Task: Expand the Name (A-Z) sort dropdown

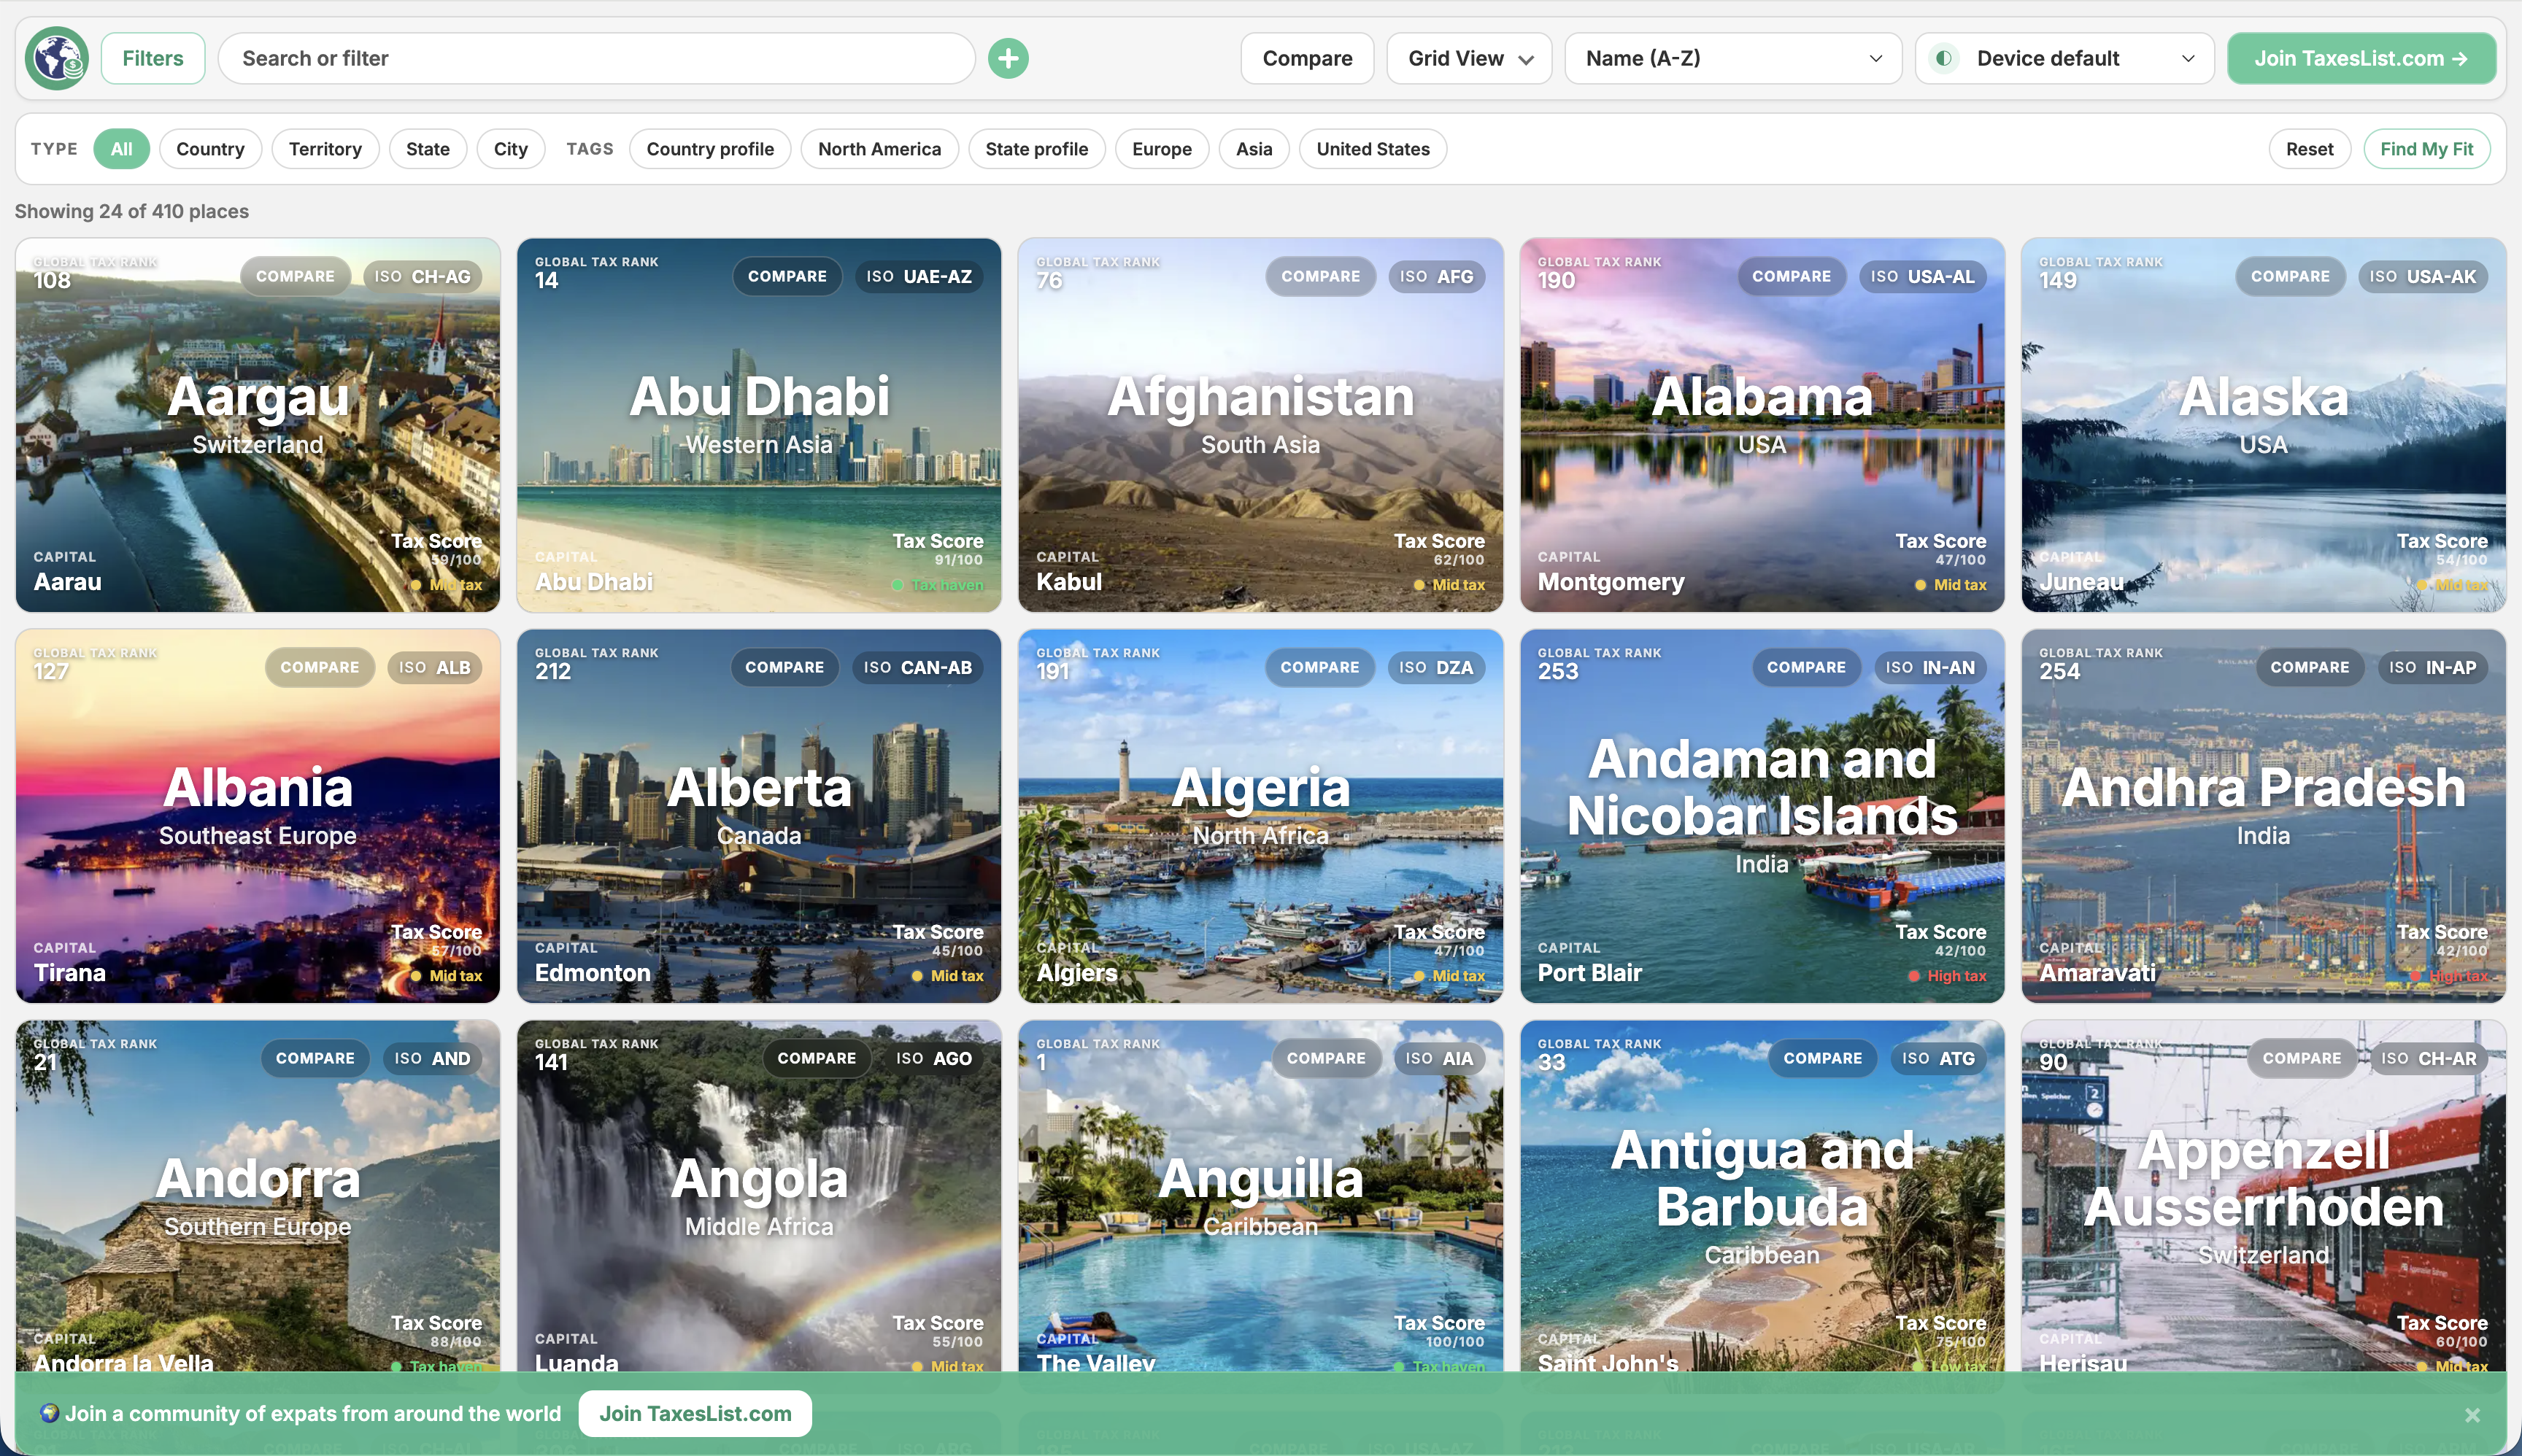Action: [1732, 58]
